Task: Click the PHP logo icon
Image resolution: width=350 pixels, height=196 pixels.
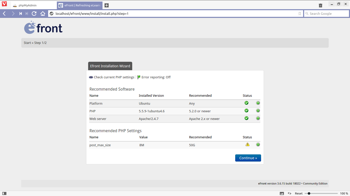Action: pyautogui.click(x=91, y=77)
